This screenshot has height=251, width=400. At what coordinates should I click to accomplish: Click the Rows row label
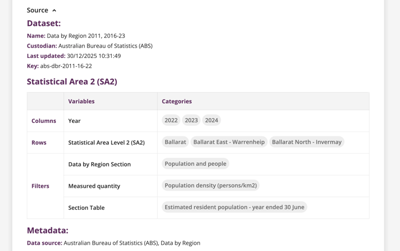click(x=39, y=143)
